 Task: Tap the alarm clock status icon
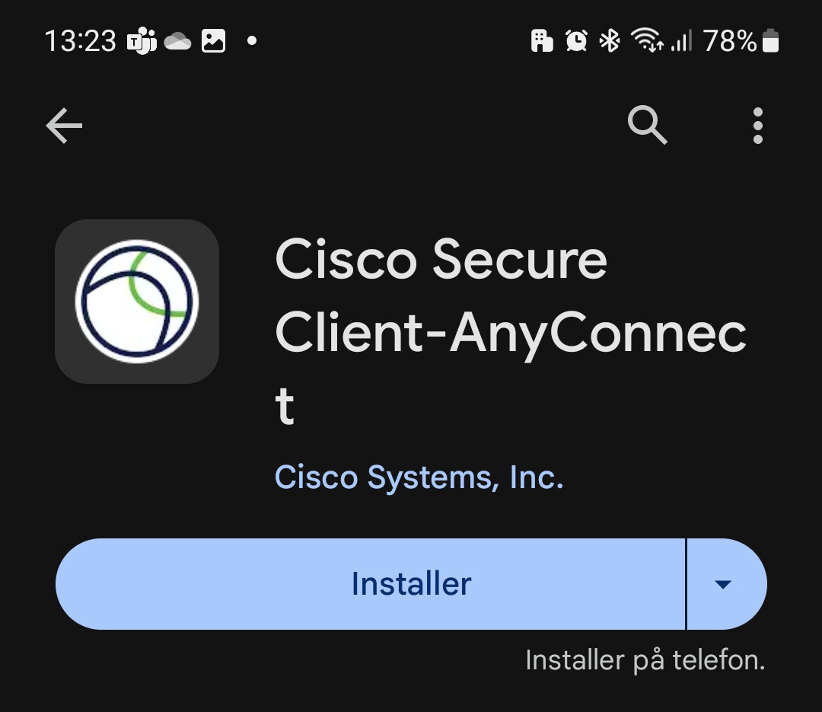576,40
